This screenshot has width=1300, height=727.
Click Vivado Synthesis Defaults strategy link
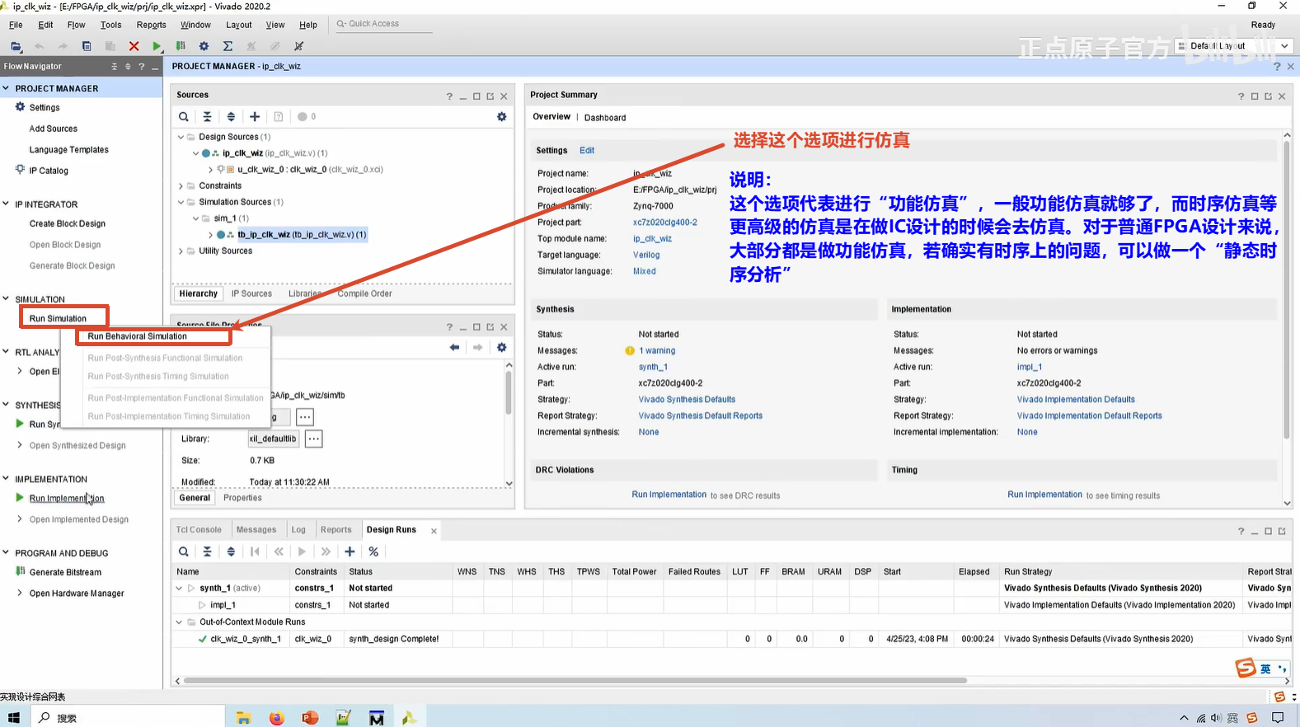[x=687, y=400]
